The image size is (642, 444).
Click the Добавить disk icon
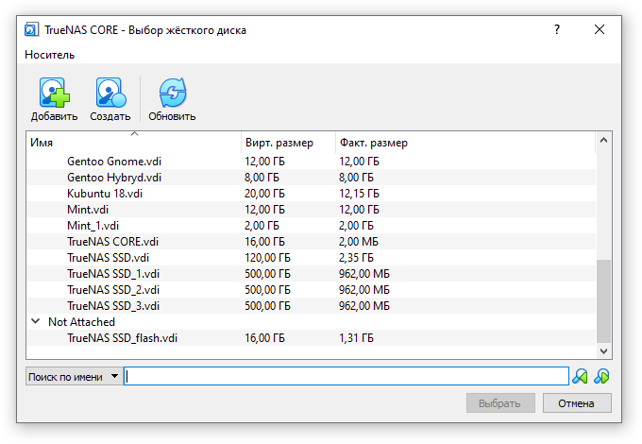[x=54, y=93]
